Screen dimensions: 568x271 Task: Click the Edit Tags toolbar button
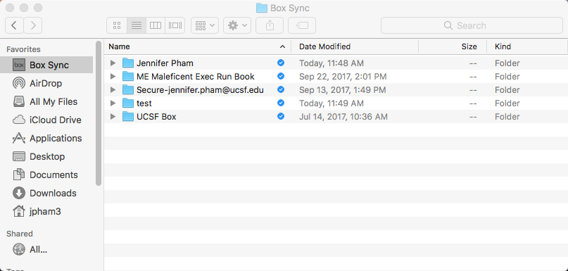302,25
